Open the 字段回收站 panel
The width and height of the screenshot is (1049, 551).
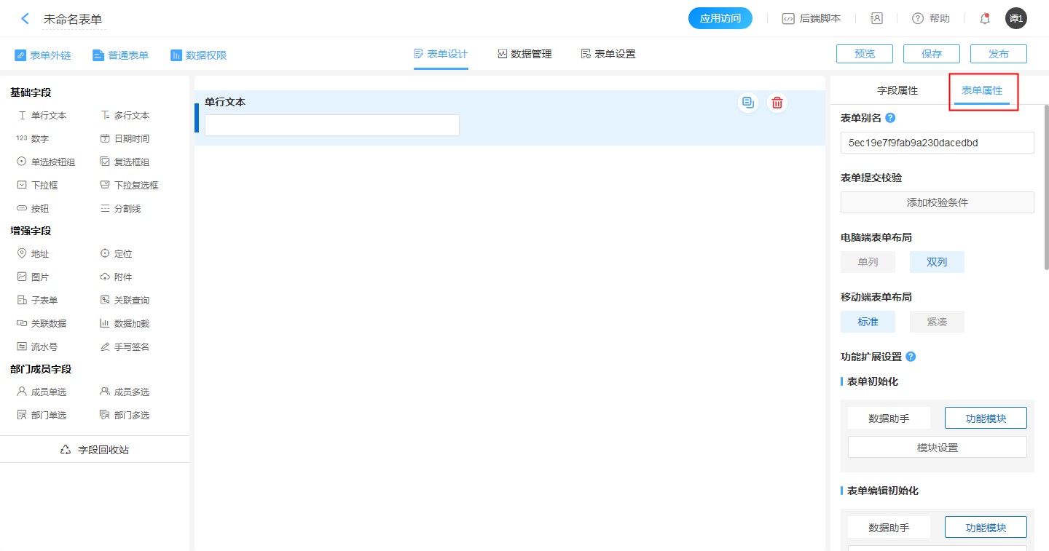[95, 450]
